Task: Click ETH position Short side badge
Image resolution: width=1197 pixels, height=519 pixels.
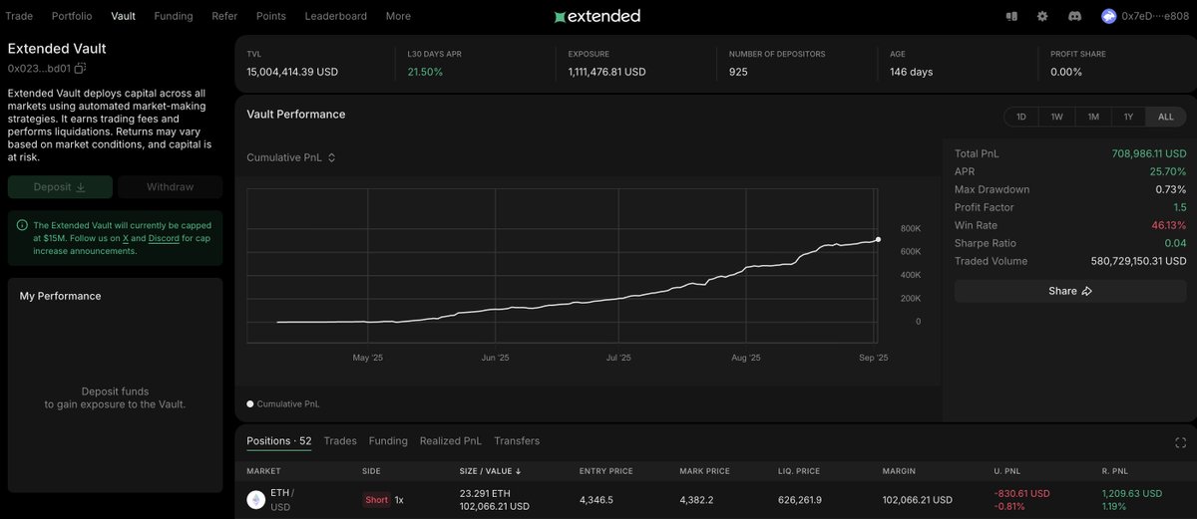Action: coord(376,499)
